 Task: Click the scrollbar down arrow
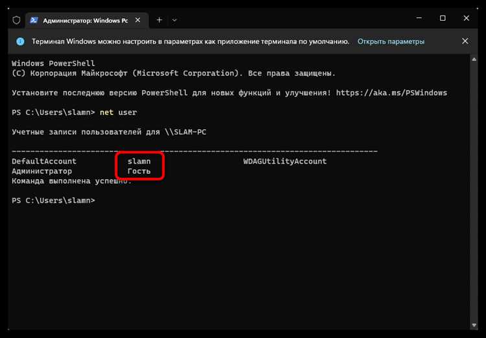pyautogui.click(x=474, y=325)
